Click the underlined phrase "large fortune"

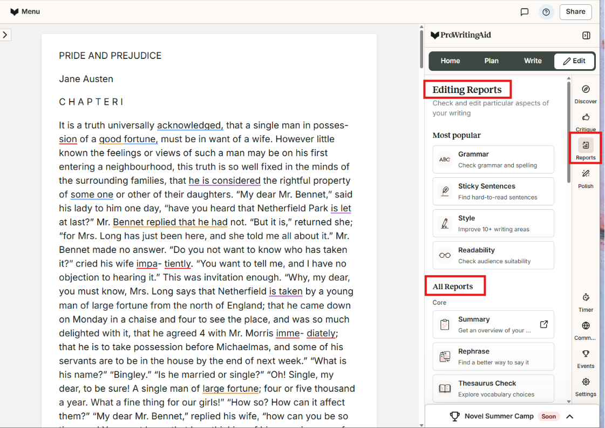pyautogui.click(x=230, y=389)
